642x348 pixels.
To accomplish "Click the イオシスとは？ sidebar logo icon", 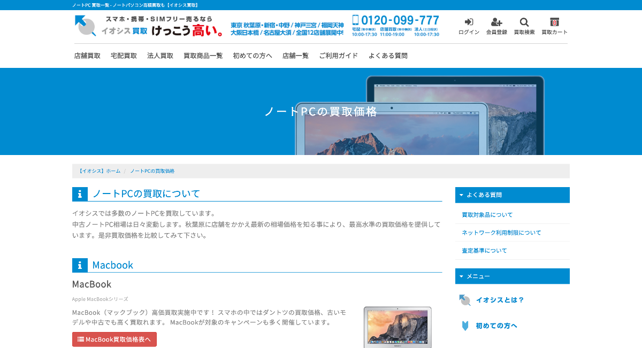I will point(465,300).
